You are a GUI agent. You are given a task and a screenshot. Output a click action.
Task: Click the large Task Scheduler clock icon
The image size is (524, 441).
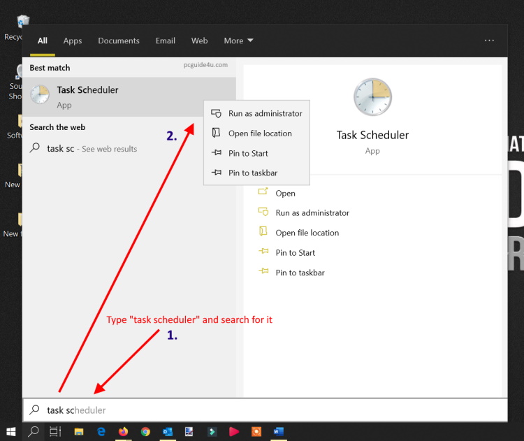pyautogui.click(x=372, y=97)
